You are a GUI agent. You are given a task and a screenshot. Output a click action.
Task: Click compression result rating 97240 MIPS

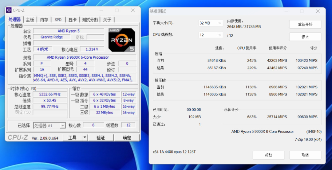pyautogui.click(x=308, y=68)
